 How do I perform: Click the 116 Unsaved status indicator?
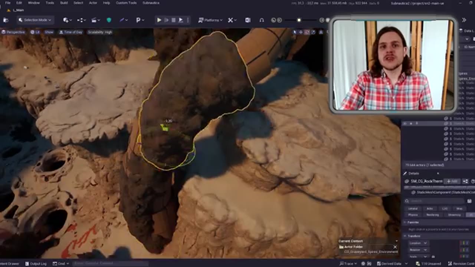click(427, 264)
